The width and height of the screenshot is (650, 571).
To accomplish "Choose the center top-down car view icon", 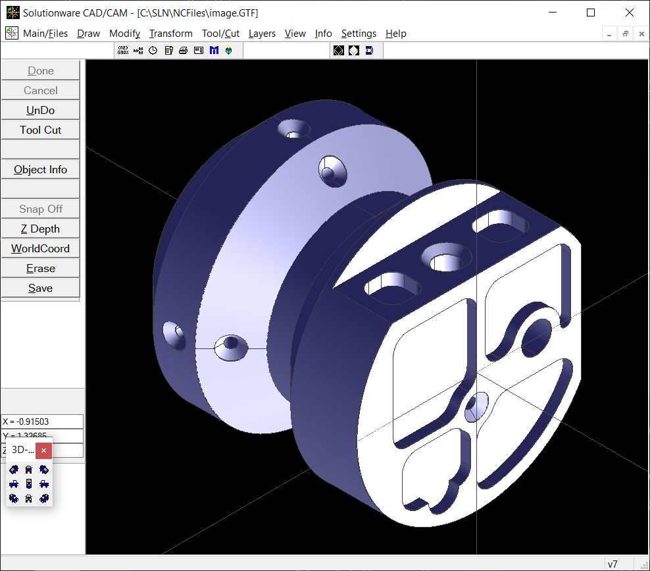I will click(x=28, y=484).
